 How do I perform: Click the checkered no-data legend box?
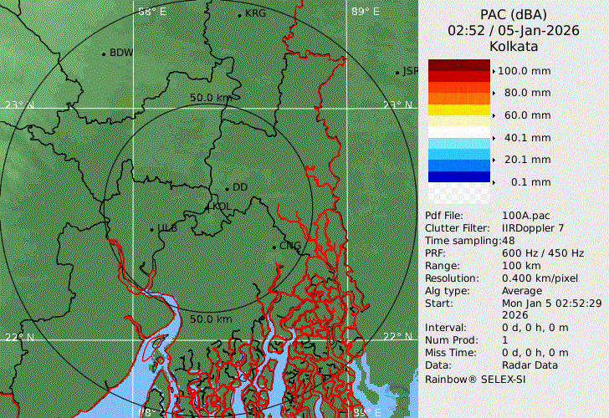458,194
